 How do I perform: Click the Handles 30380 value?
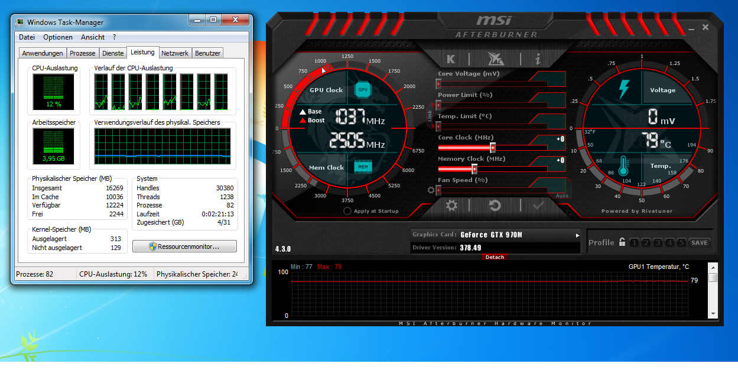click(x=225, y=188)
